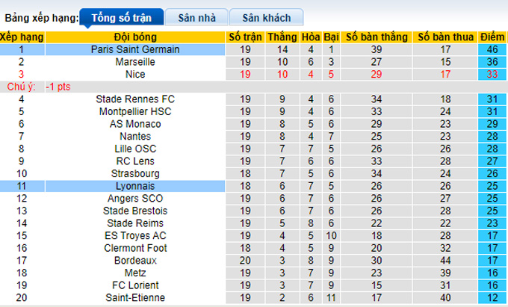508x307 pixels.
Task: Click the Paris Saint Germain team link
Action: pos(135,49)
